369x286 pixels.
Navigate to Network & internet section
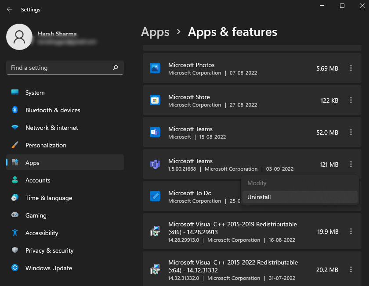tap(51, 128)
